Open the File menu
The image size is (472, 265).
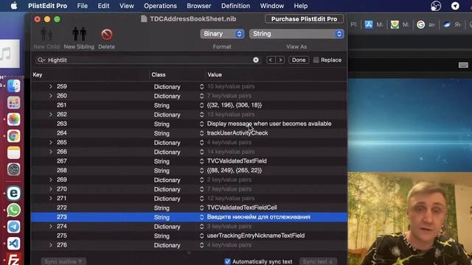tap(82, 6)
